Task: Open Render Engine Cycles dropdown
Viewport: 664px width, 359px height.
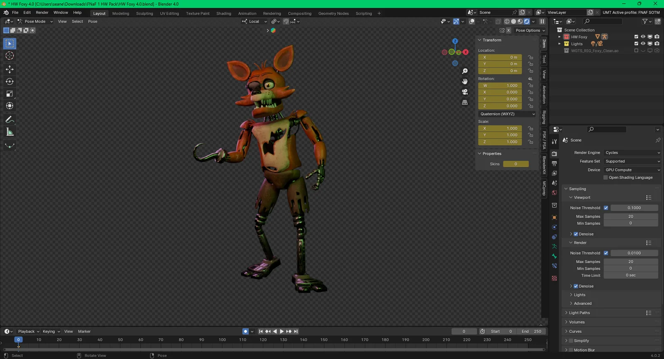Action: point(632,153)
